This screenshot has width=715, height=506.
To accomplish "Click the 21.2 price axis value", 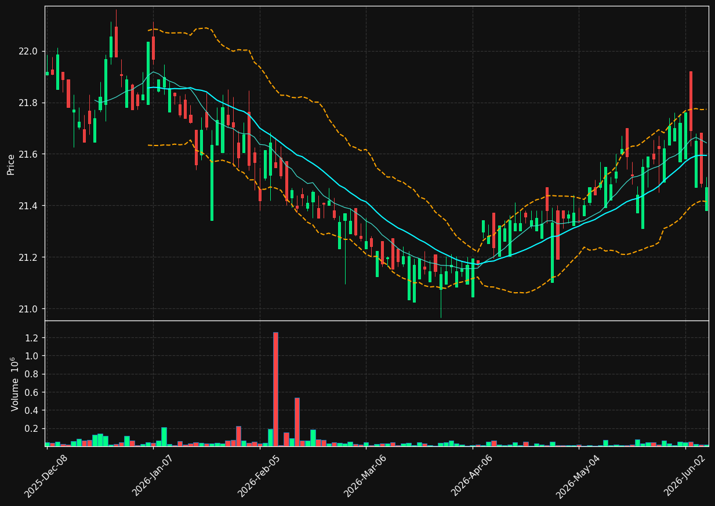I will (x=28, y=257).
